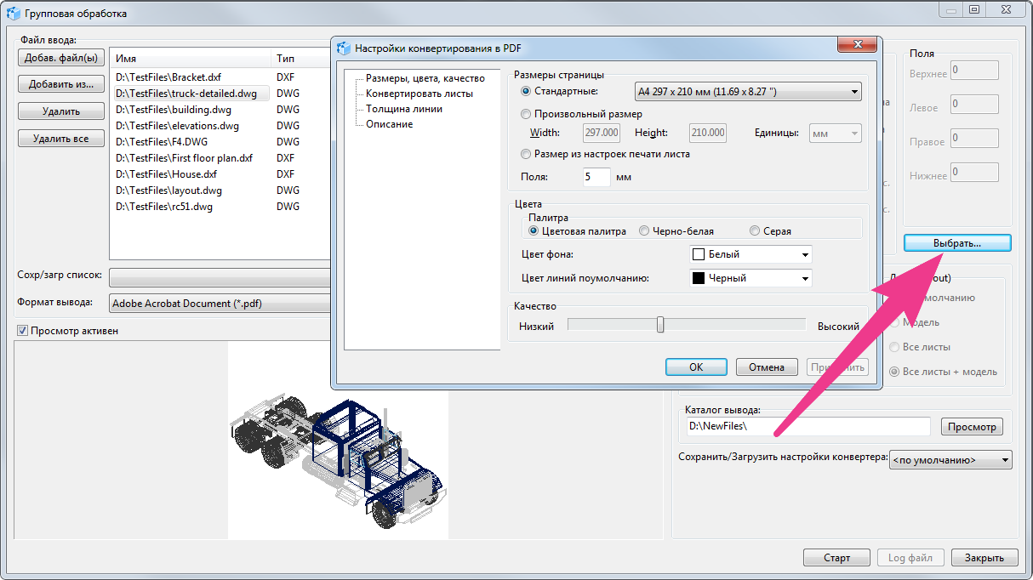The height and width of the screenshot is (580, 1033).
Task: Click the Просмотр browse button
Action: pyautogui.click(x=972, y=427)
